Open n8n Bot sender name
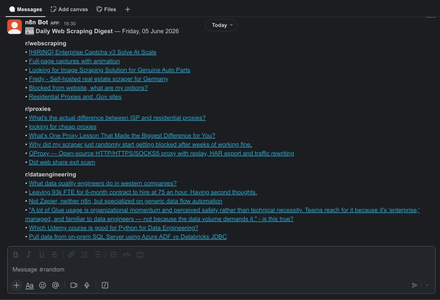Viewport: 440px width, 300px height. click(37, 23)
